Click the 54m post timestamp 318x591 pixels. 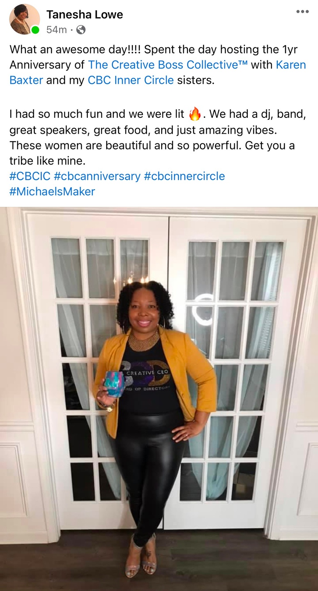click(x=57, y=30)
